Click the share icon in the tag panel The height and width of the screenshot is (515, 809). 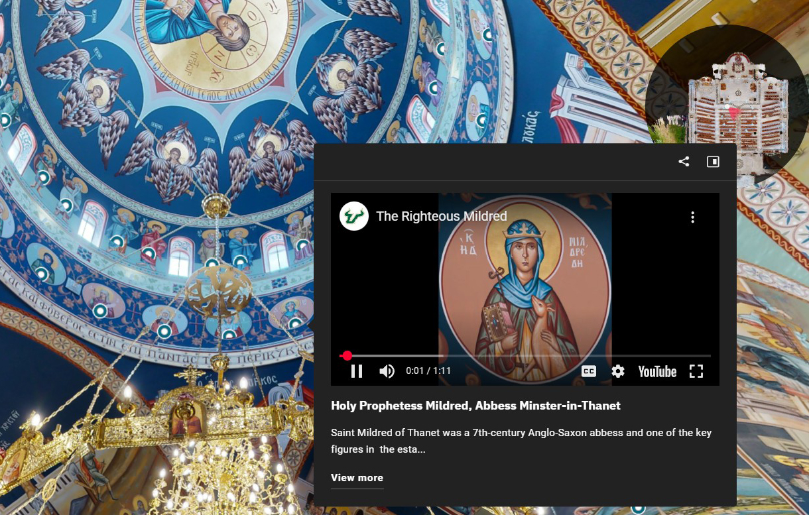pyautogui.click(x=684, y=162)
